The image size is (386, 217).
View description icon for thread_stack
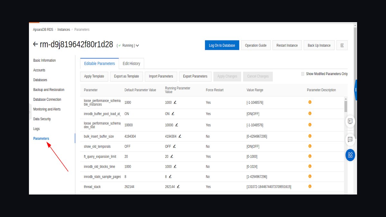pos(310,186)
